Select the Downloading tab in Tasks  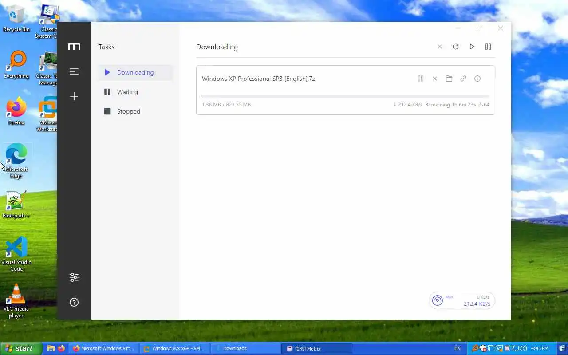click(x=136, y=72)
